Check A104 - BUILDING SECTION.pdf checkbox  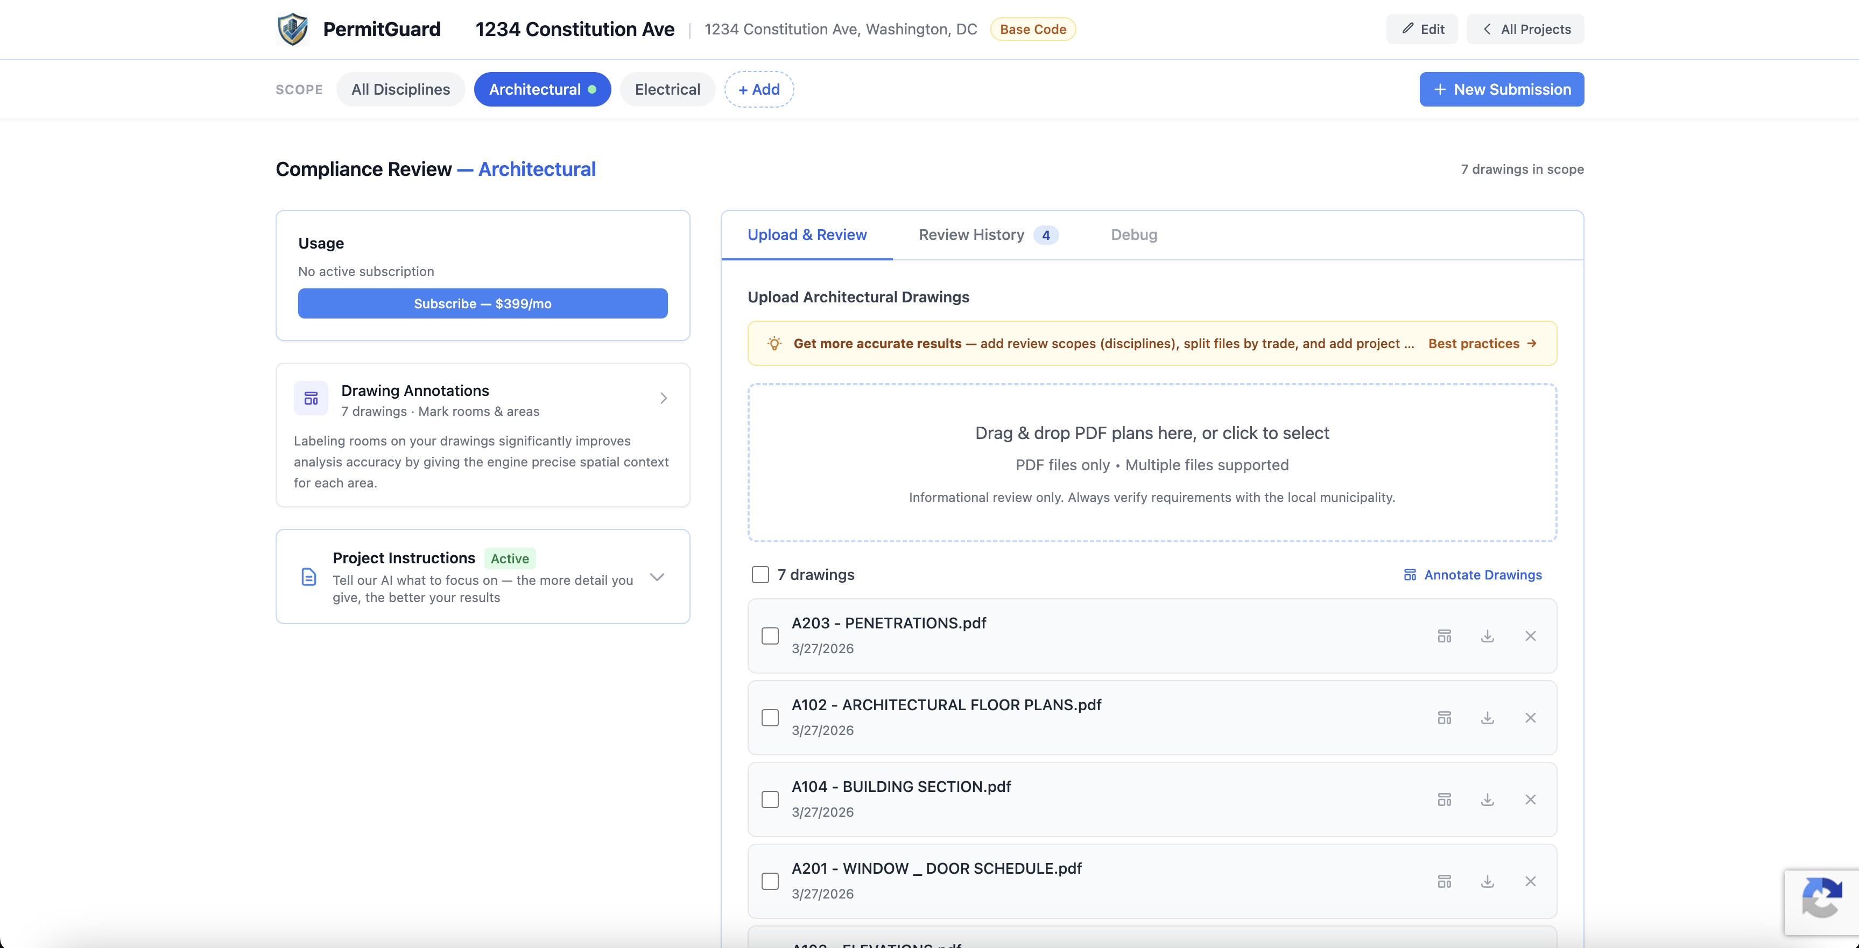tap(770, 800)
